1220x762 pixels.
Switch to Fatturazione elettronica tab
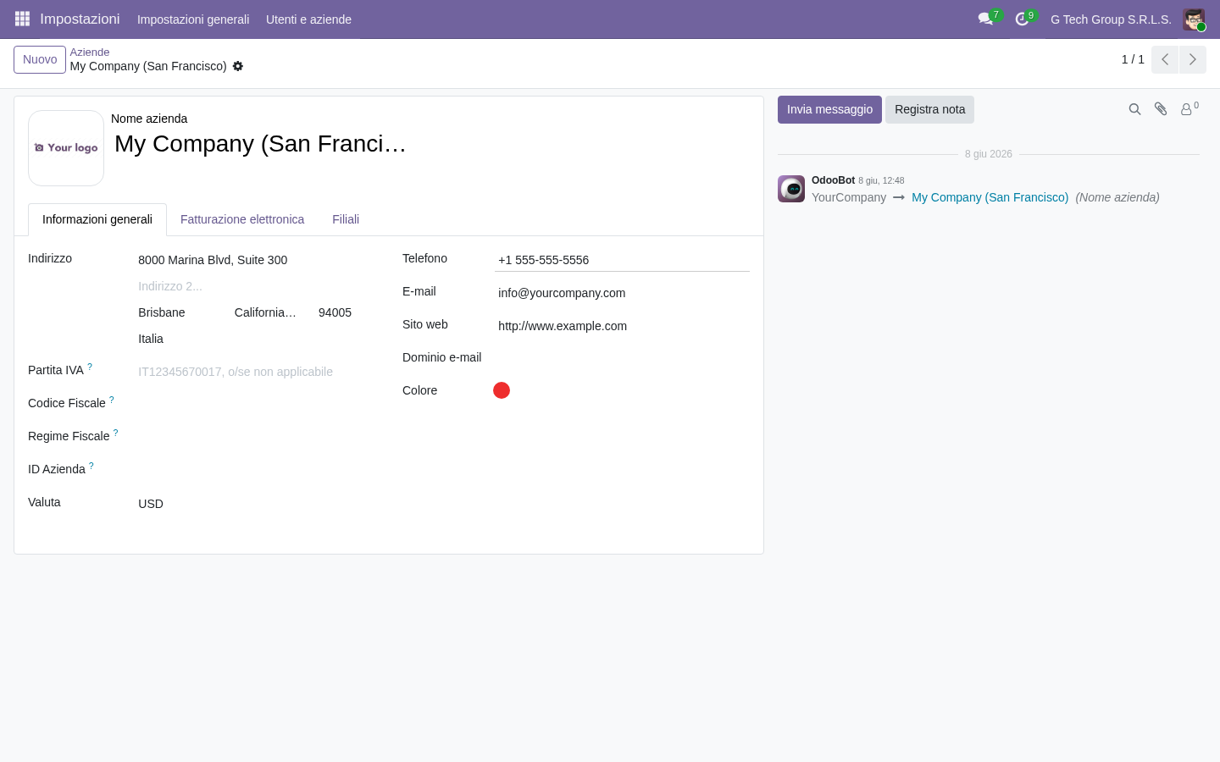(x=242, y=219)
